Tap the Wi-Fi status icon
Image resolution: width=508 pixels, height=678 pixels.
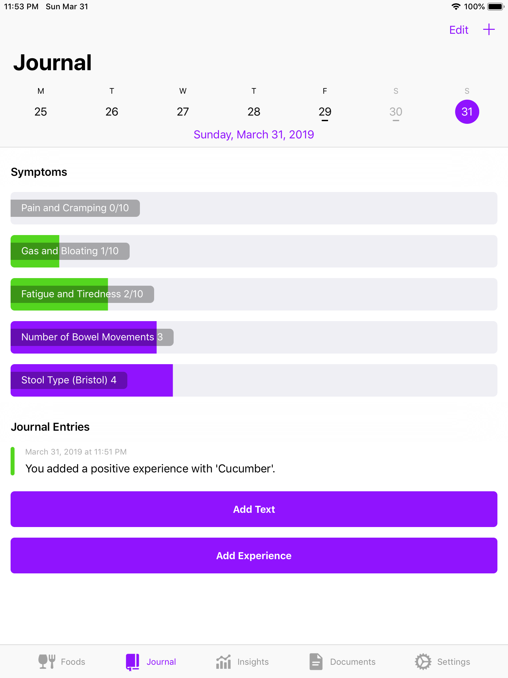pos(456,7)
